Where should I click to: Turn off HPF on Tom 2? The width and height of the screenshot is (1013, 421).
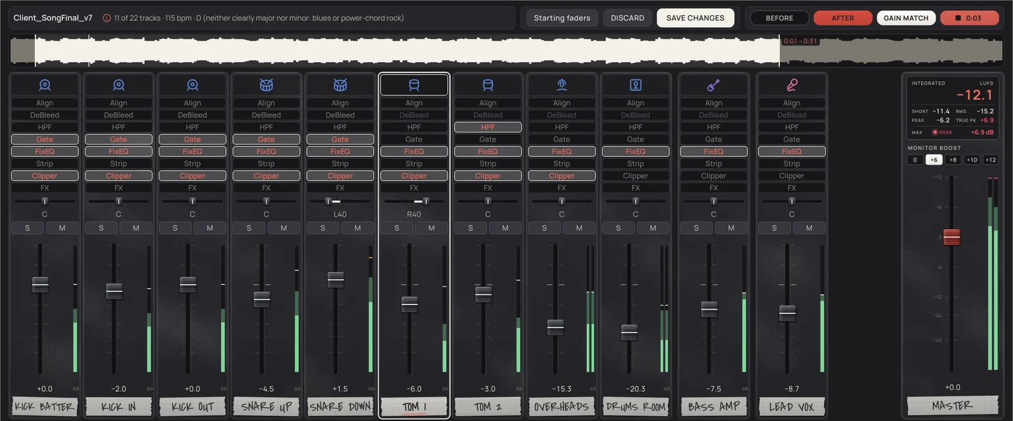488,127
